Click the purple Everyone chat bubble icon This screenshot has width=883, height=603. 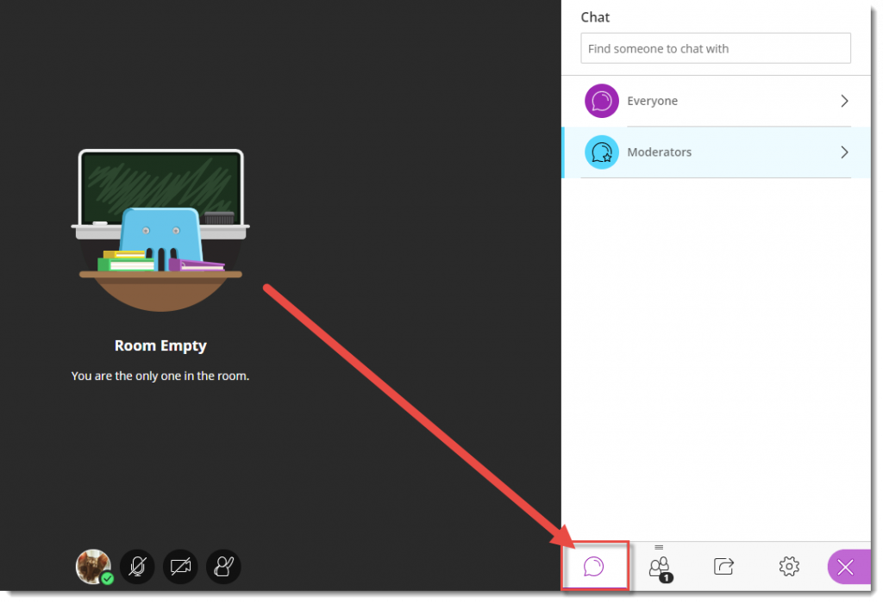[602, 101]
